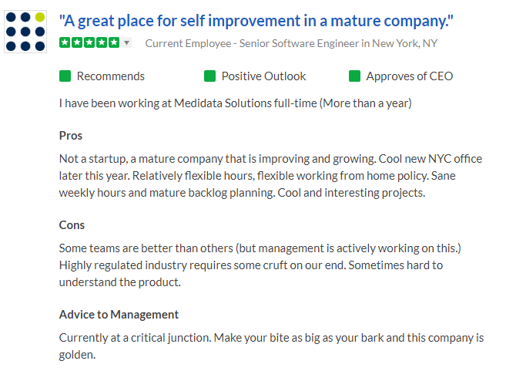Click the Pros section heading
Screen dimensions: 506x371
pyautogui.click(x=71, y=136)
